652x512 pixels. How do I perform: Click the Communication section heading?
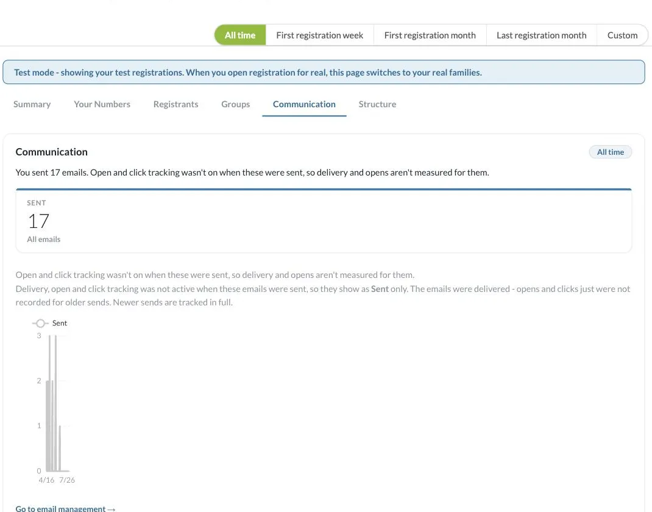52,152
